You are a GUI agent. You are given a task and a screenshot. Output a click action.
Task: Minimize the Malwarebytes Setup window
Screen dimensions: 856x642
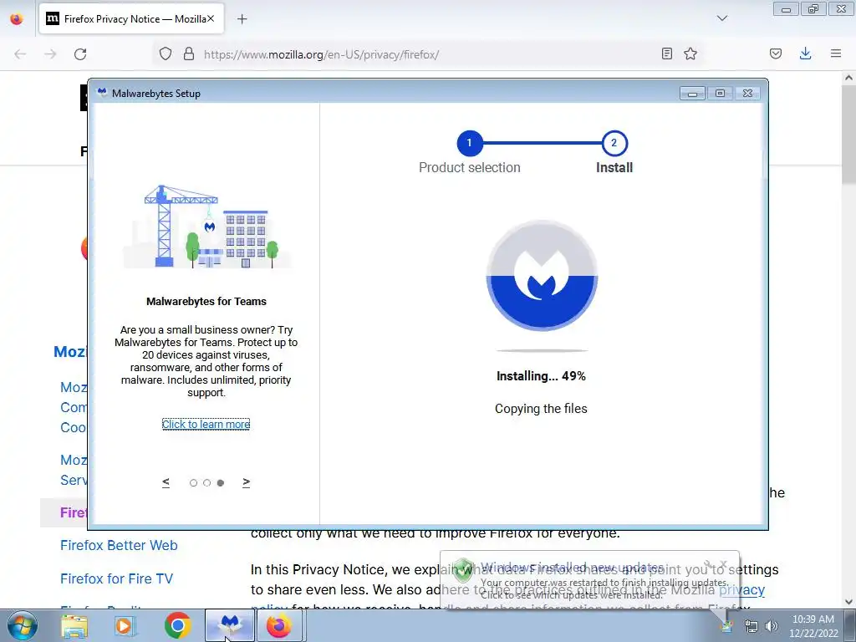[692, 94]
